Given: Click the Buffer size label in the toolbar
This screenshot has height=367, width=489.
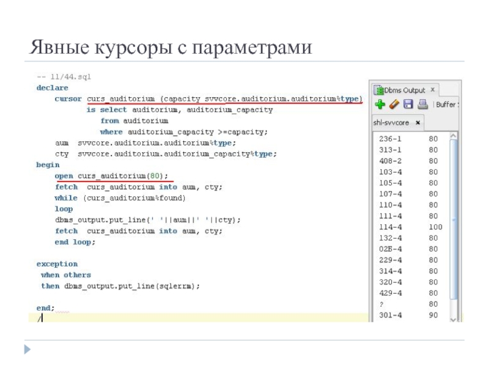Looking at the screenshot, I should coord(447,105).
